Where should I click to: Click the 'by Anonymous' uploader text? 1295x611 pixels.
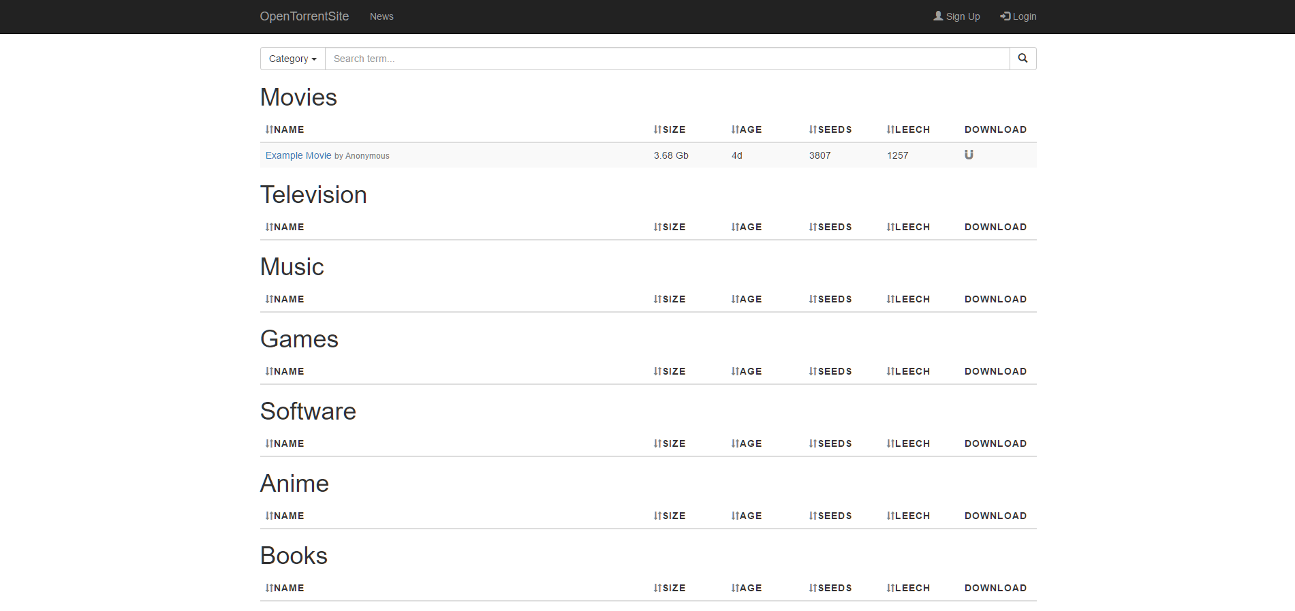click(x=362, y=156)
